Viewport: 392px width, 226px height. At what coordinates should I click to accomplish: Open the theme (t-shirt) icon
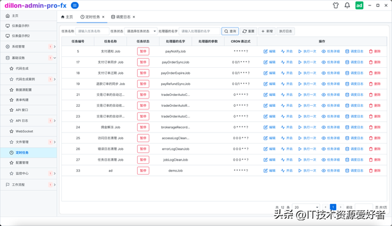pos(336,5)
